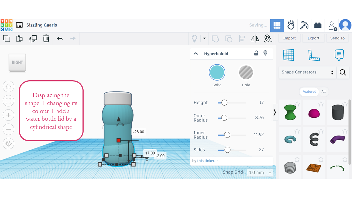Undo the last action
Viewport: 352px width, 198px height.
(60, 38)
